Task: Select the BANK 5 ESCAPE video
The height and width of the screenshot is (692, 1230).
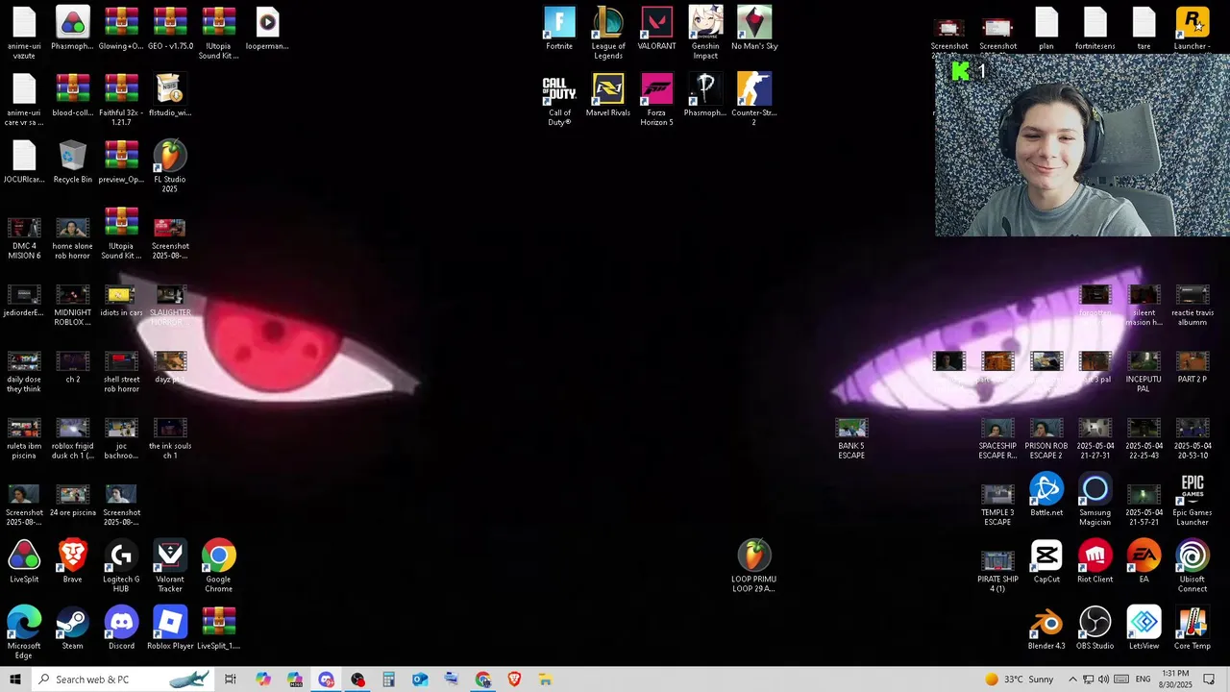Action: pyautogui.click(x=851, y=438)
